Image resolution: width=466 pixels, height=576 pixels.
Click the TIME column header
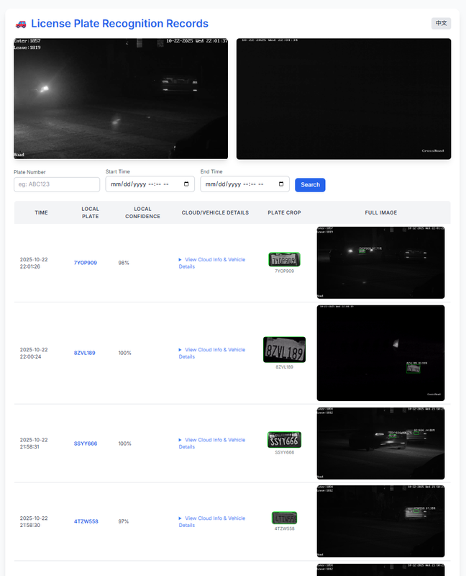42,212
